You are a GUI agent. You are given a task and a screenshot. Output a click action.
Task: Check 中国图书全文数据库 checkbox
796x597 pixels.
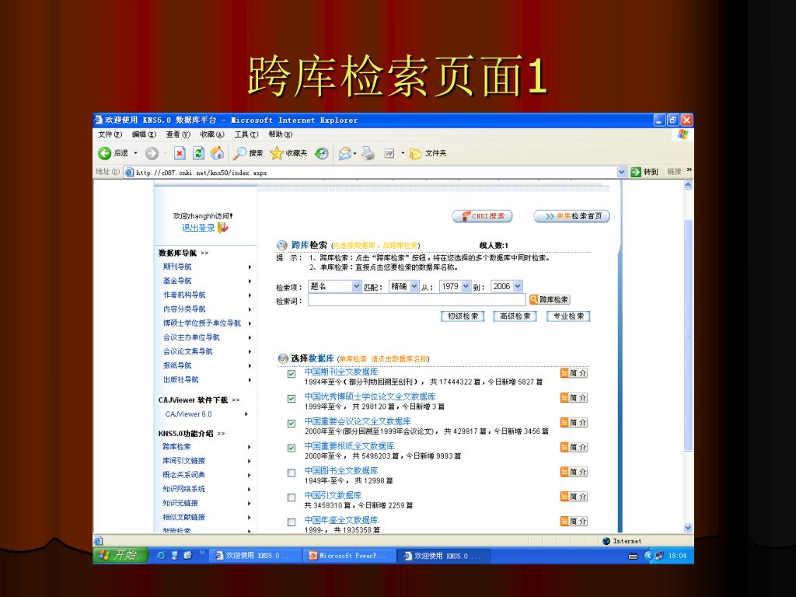point(292,473)
